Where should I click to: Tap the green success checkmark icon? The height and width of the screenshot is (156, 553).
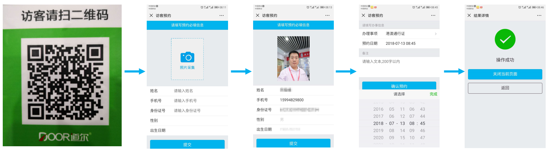pos(505,39)
